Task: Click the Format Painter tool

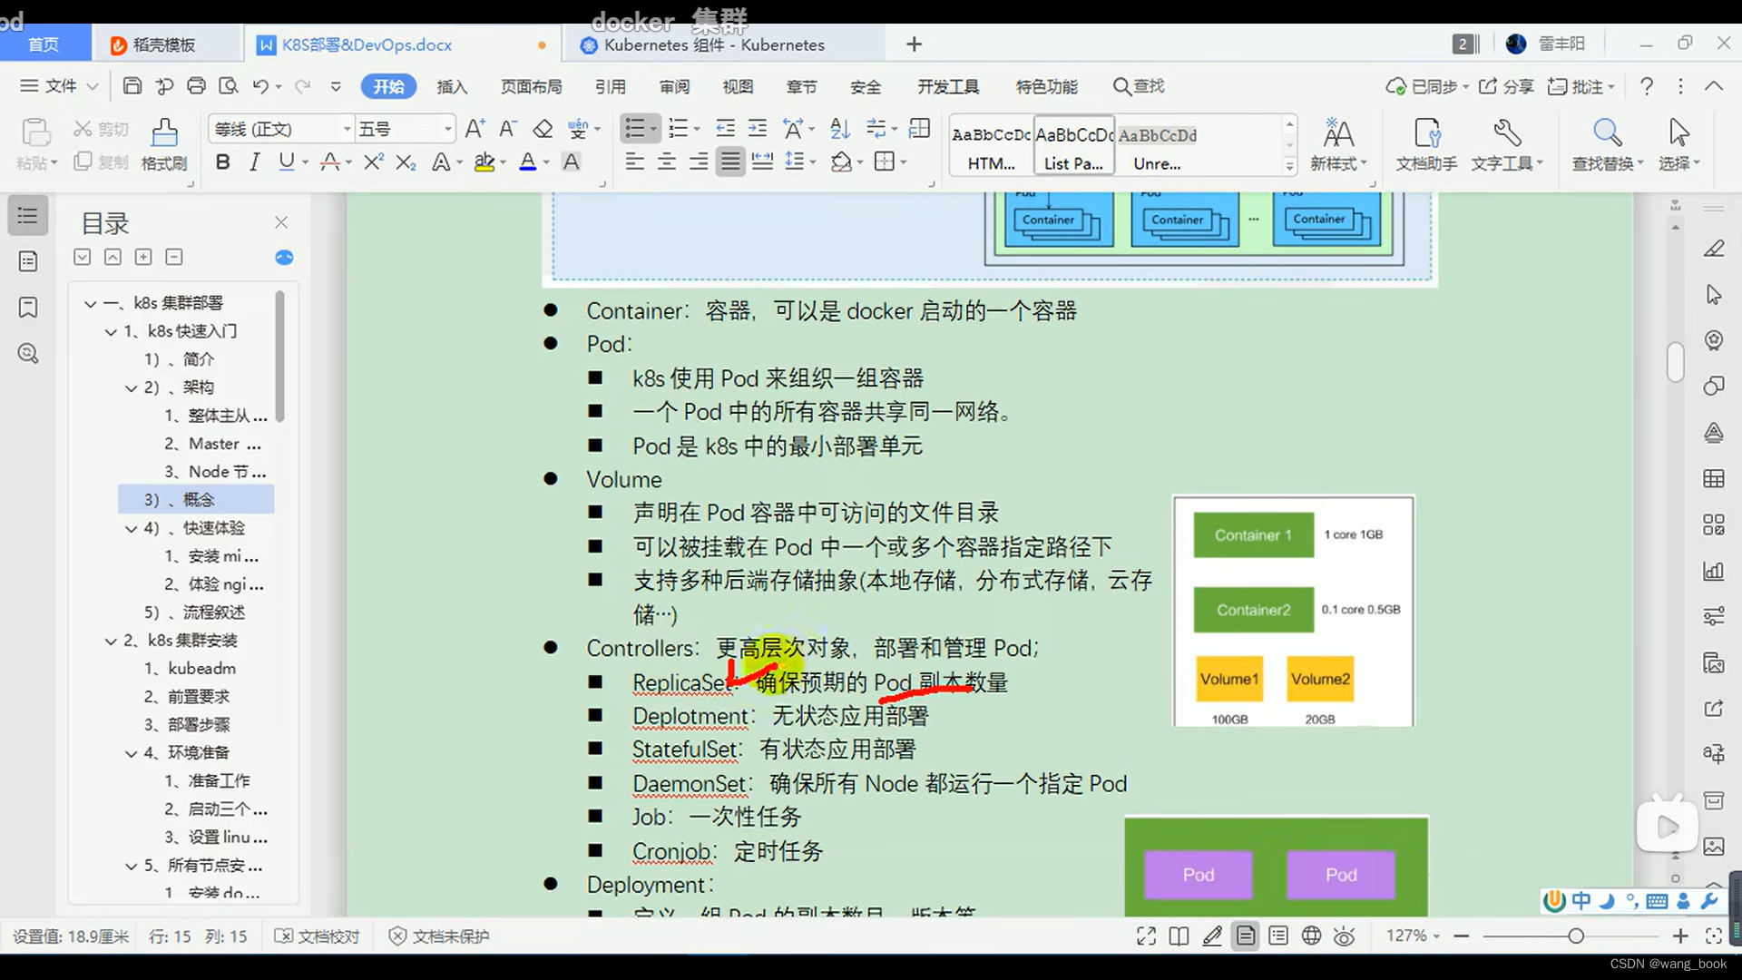Action: click(x=164, y=144)
